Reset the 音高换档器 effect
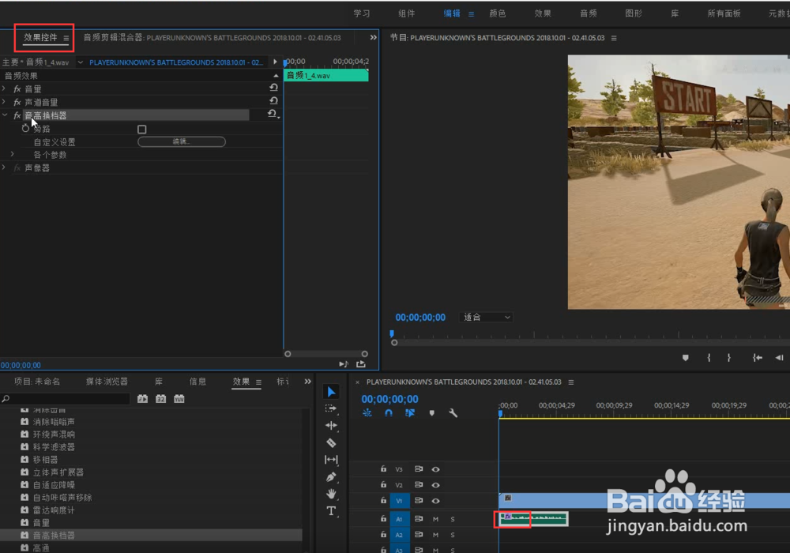The image size is (790, 553). click(272, 114)
